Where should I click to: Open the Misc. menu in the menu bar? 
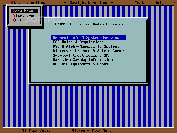pos(16,2)
